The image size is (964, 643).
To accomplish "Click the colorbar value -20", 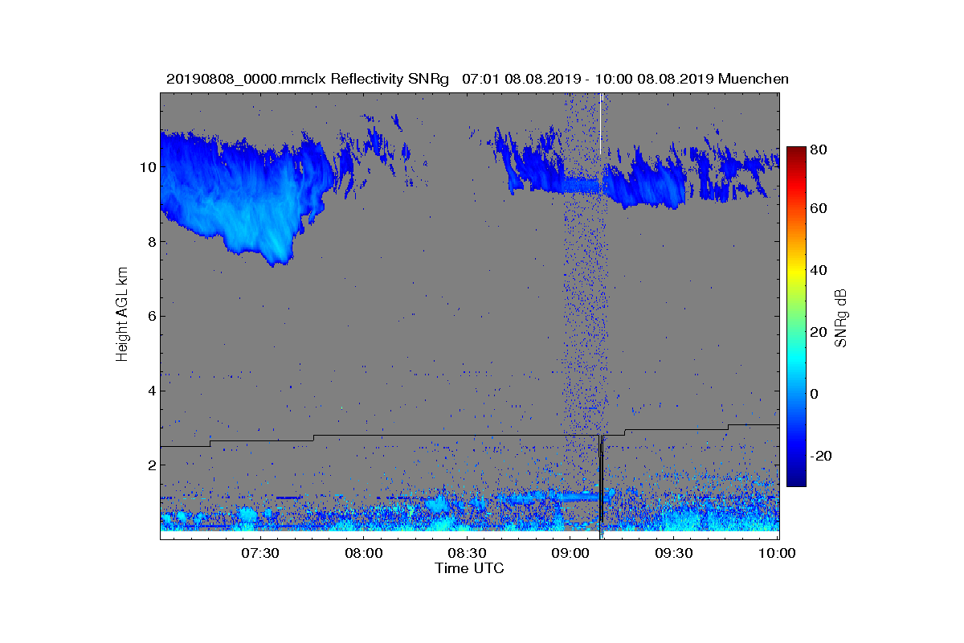I will click(822, 456).
